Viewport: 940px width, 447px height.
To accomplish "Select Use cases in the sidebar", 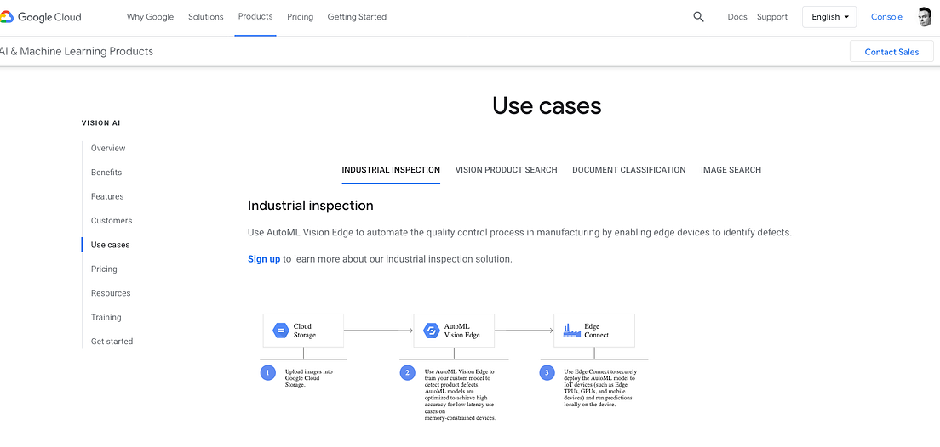I will click(x=111, y=245).
